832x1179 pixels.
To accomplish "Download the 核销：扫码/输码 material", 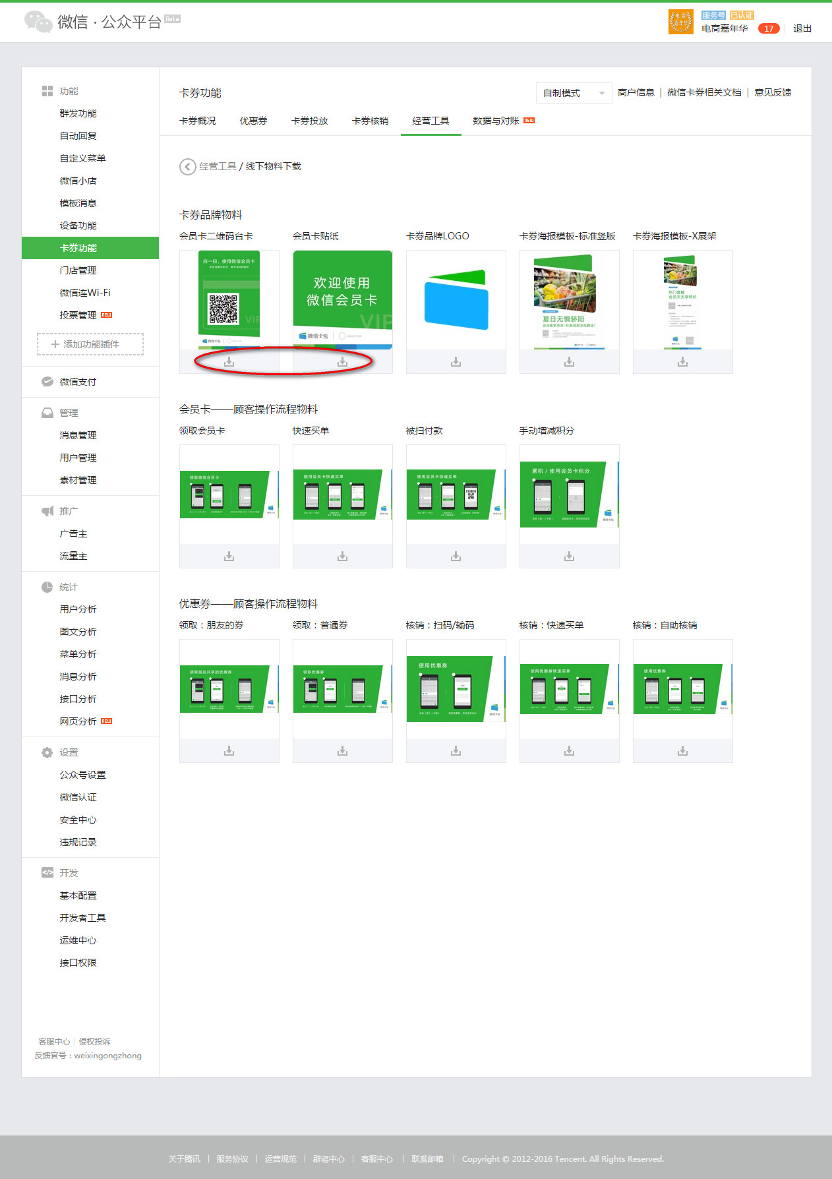I will pyautogui.click(x=456, y=751).
